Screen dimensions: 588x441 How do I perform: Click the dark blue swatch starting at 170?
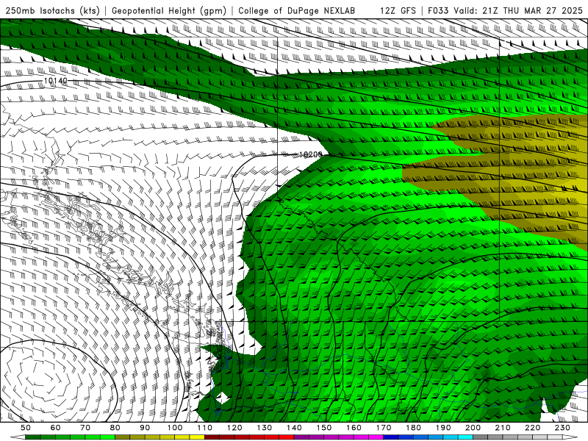391,437
